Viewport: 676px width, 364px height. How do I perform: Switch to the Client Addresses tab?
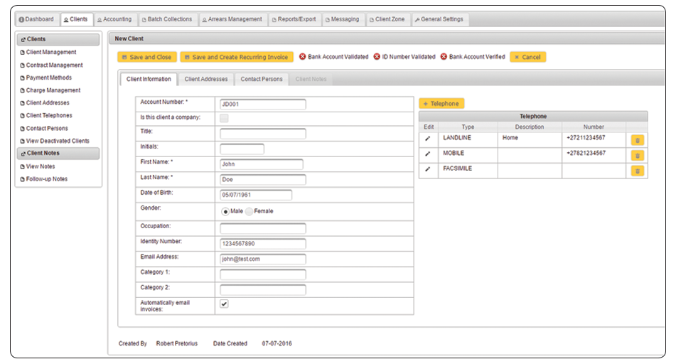[x=206, y=79]
